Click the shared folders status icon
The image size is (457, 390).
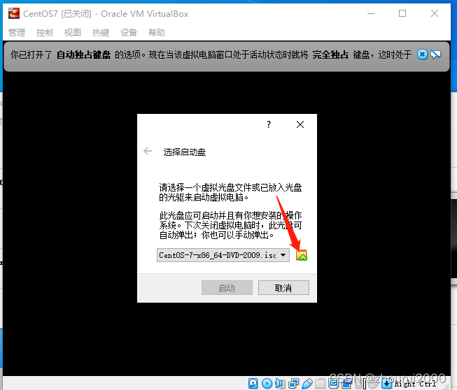pyautogui.click(x=320, y=383)
